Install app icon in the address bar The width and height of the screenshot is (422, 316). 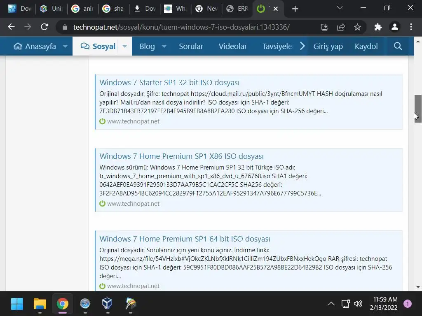coord(324,27)
